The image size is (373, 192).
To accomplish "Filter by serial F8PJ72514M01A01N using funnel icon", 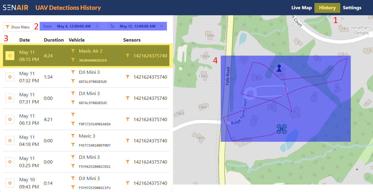I will (x=73, y=124).
